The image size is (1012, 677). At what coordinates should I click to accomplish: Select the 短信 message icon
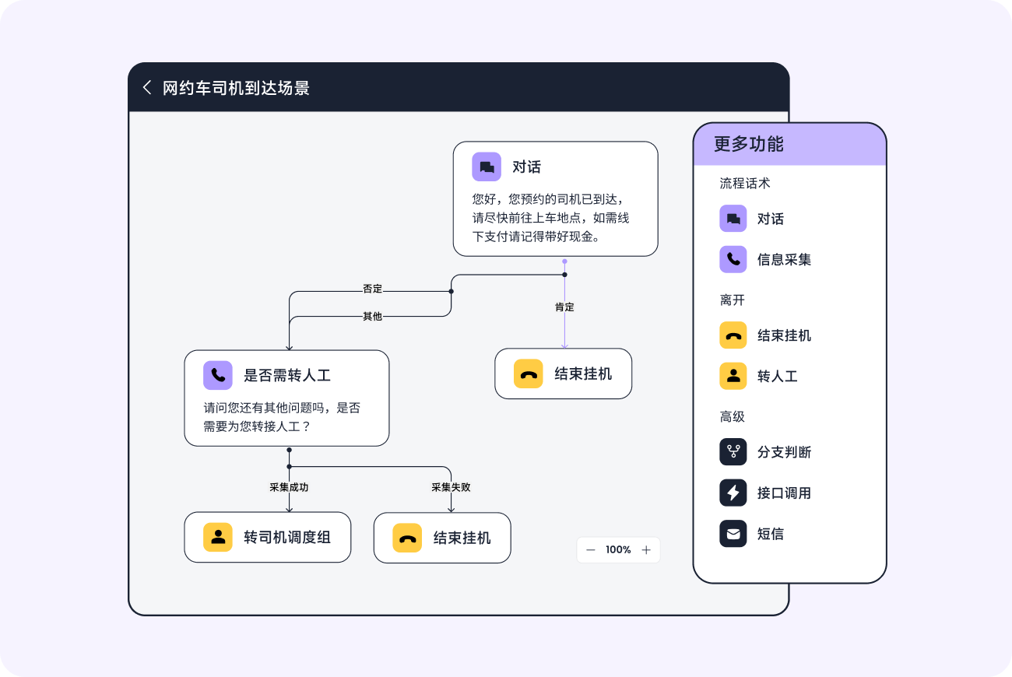(733, 534)
